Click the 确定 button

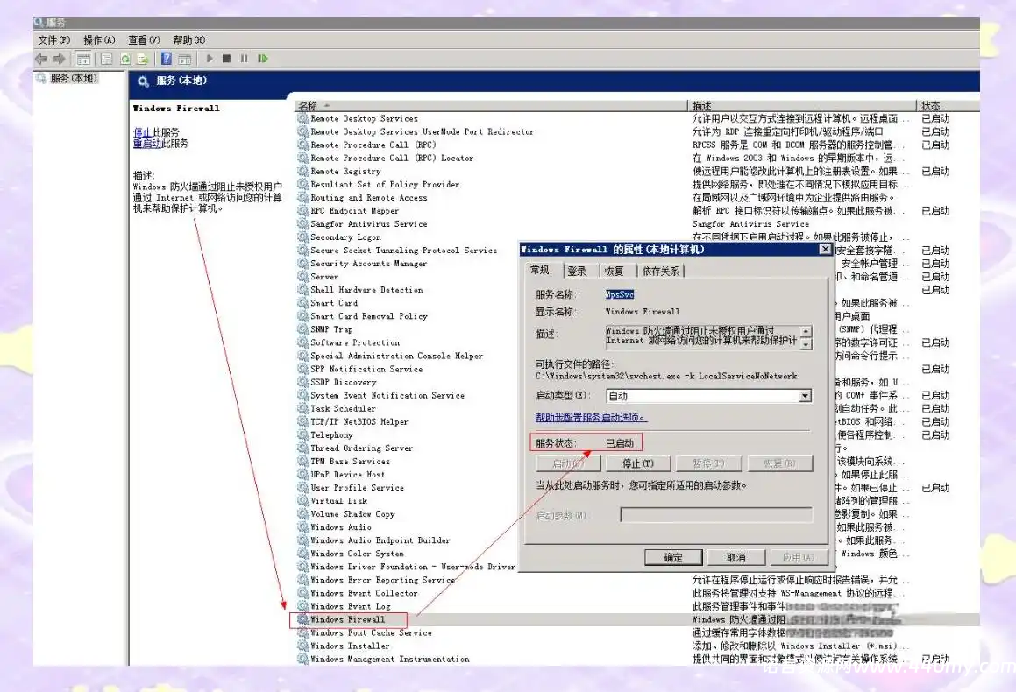pyautogui.click(x=673, y=557)
